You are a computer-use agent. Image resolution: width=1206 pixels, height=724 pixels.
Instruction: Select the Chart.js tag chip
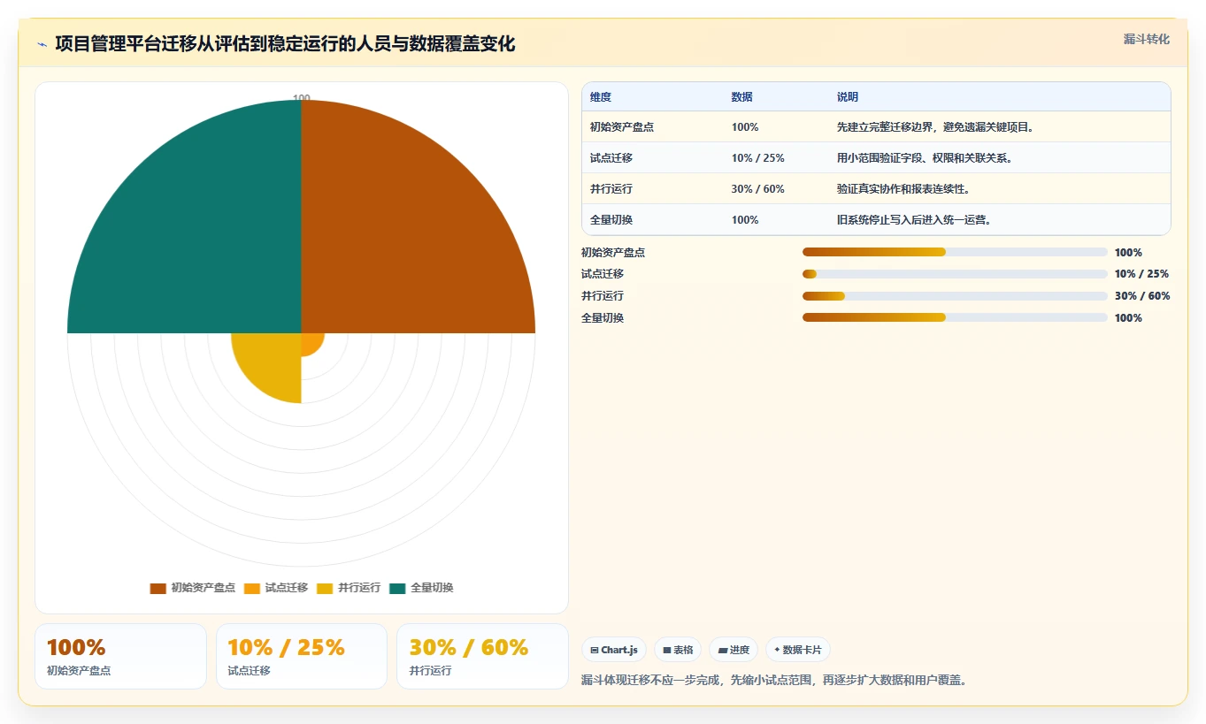(614, 650)
